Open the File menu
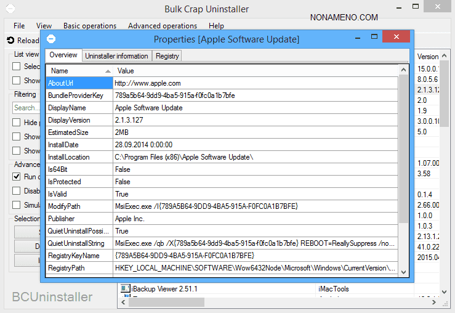Viewport: 455px width, 313px height. [x=19, y=26]
